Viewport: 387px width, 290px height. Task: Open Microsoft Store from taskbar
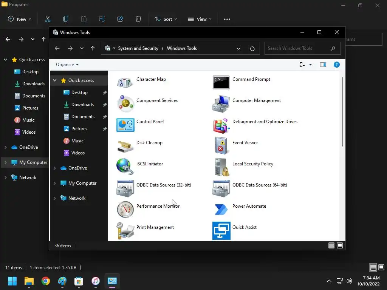coord(79,281)
